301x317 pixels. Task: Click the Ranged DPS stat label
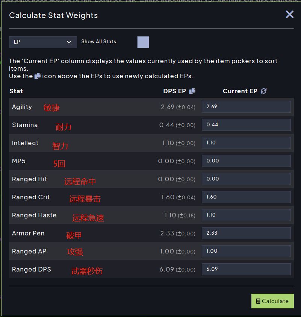click(32, 270)
